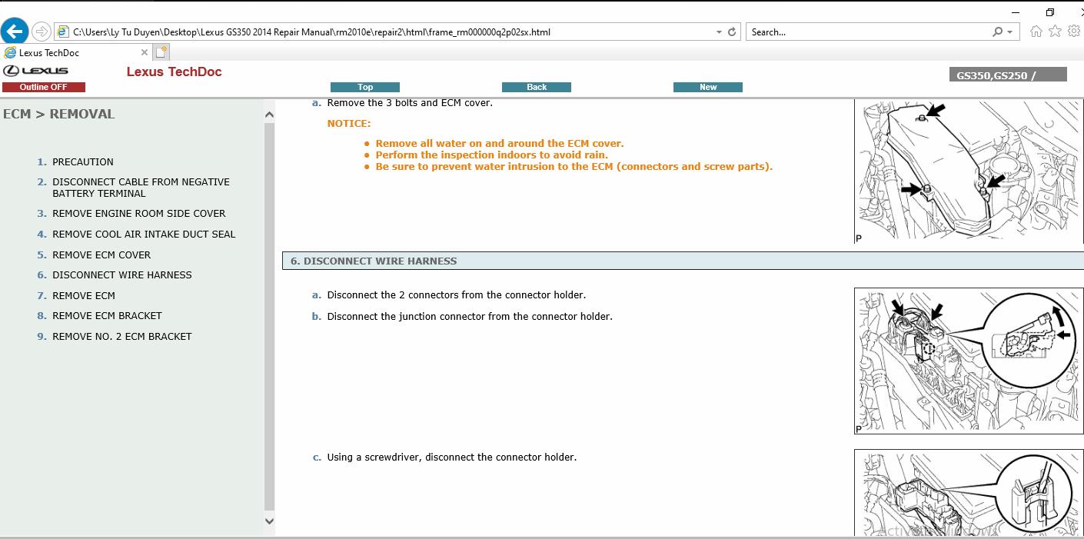The image size is (1084, 539).
Task: Open Favorites with the star icon
Action: click(x=1055, y=32)
